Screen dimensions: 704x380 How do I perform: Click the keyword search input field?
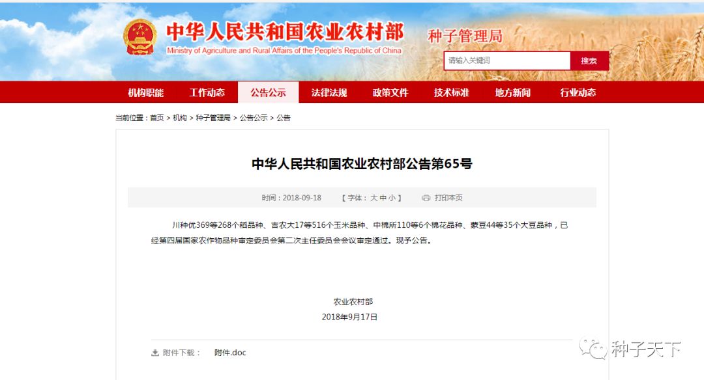click(507, 61)
